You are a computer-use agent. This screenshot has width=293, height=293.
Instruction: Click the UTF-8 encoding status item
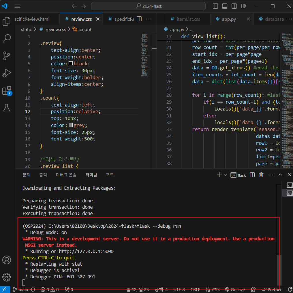(x=179, y=290)
